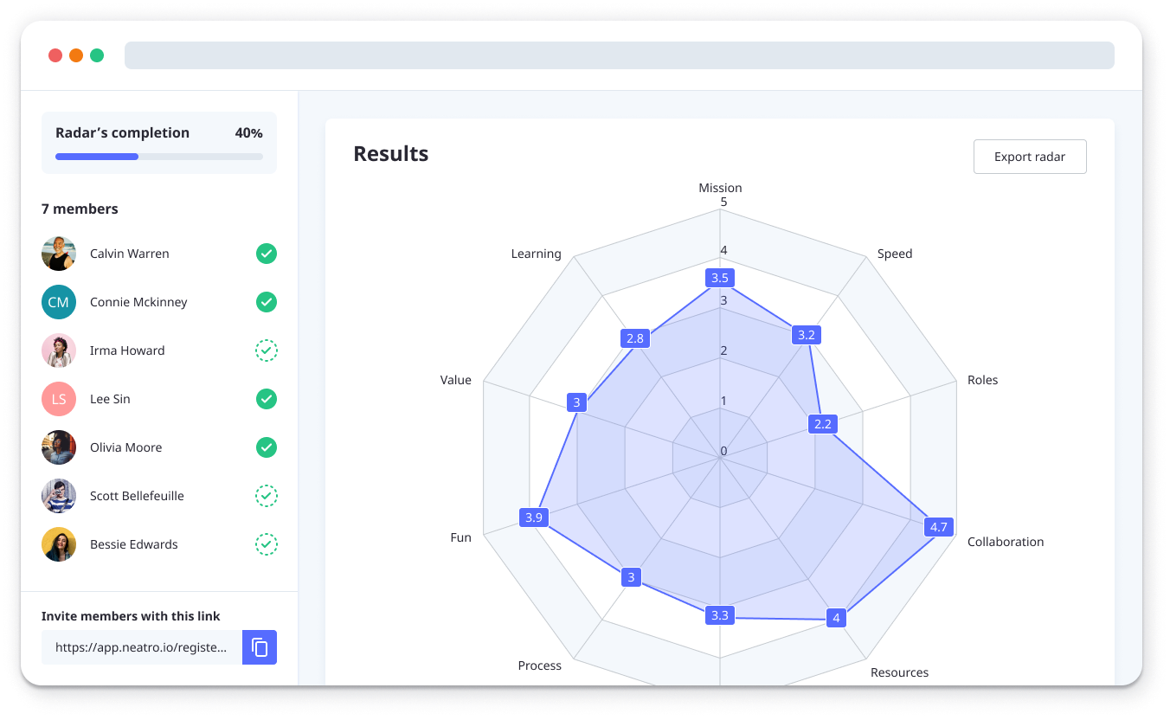Click the Collaboration axis label
This screenshot has height=720, width=1170.
click(1006, 542)
